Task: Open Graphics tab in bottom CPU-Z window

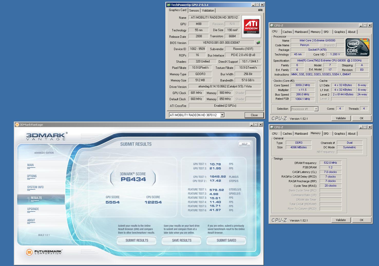Action: [339, 134]
